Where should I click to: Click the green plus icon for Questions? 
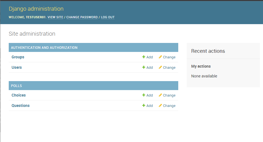pos(144,105)
